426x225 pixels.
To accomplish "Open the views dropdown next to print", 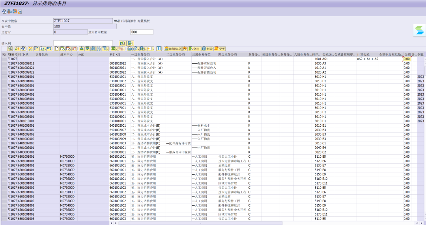I will click(x=136, y=49).
